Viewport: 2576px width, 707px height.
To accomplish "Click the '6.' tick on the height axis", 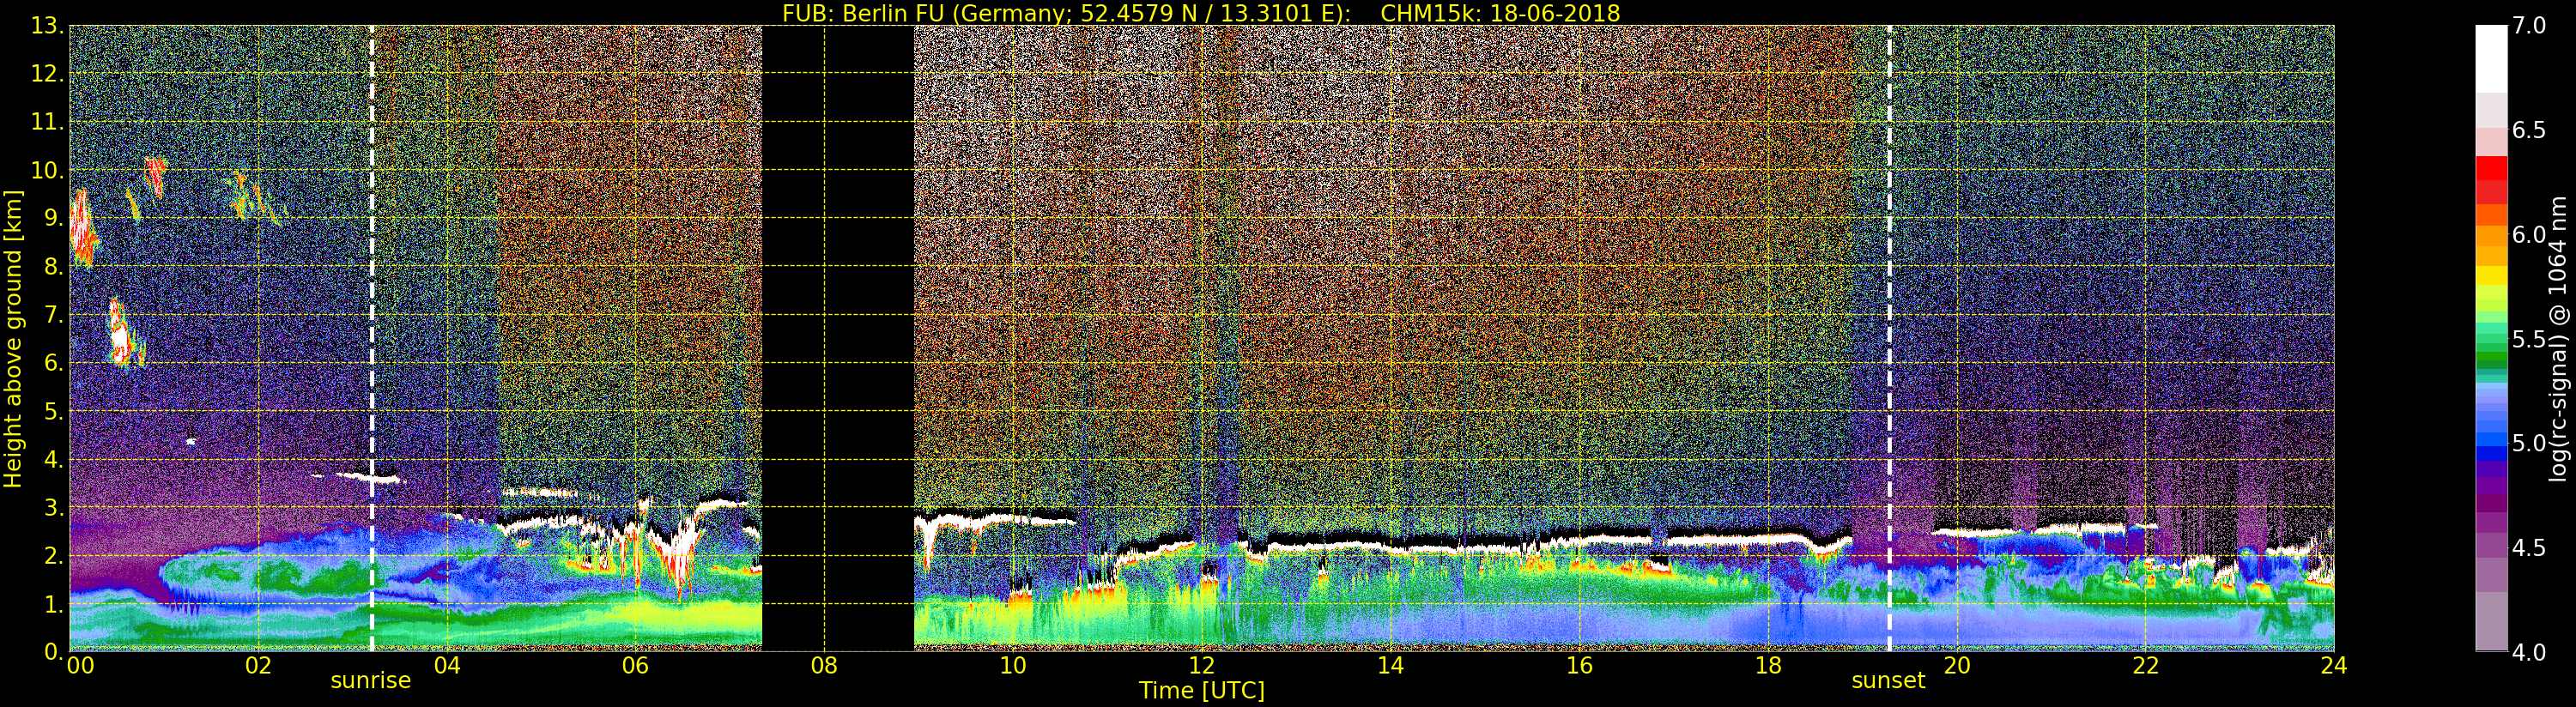I will click(x=53, y=363).
